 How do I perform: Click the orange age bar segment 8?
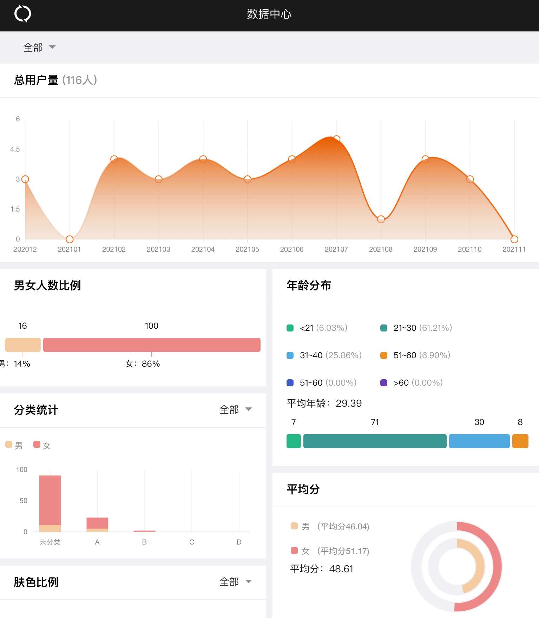tap(520, 441)
